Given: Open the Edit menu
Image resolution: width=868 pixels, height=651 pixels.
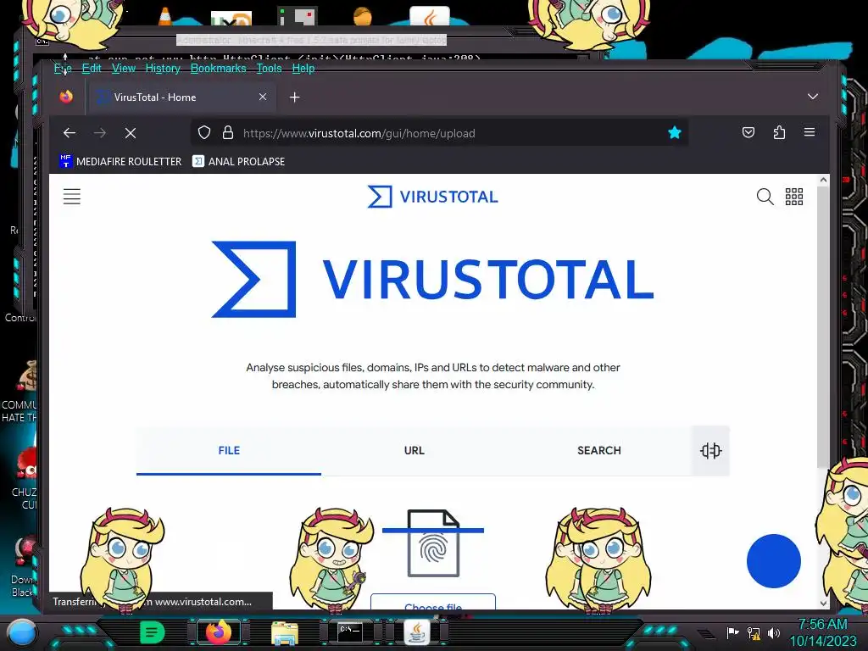Looking at the screenshot, I should tap(92, 68).
